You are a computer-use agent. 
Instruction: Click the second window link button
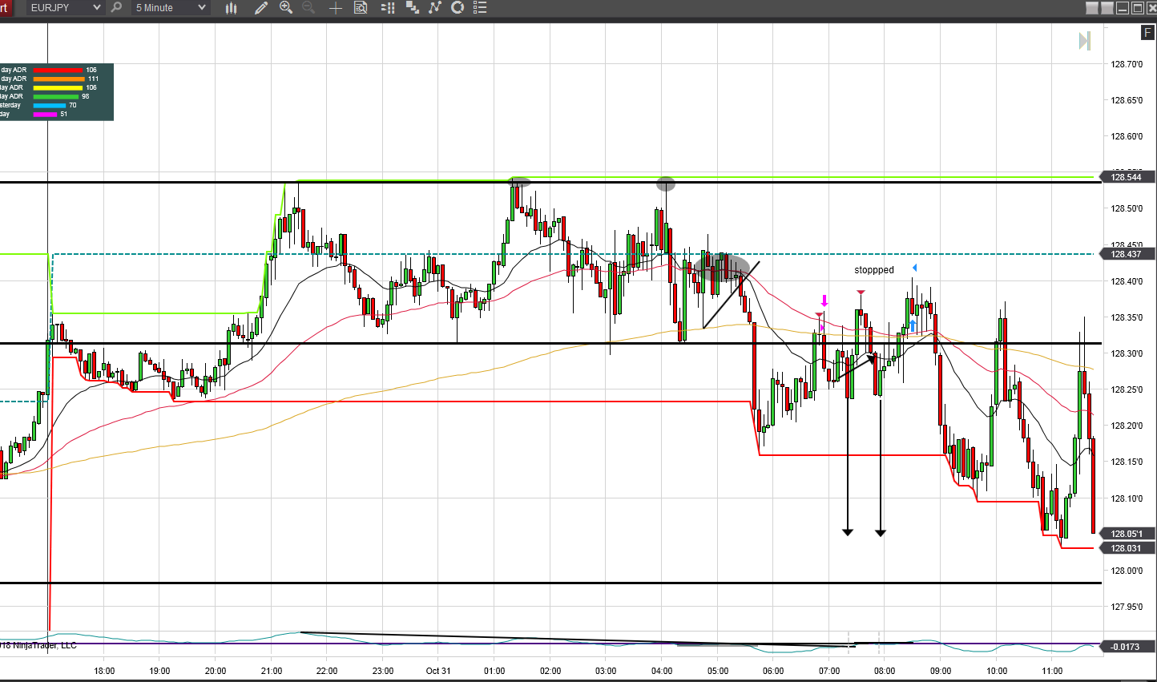pyautogui.click(x=1107, y=8)
